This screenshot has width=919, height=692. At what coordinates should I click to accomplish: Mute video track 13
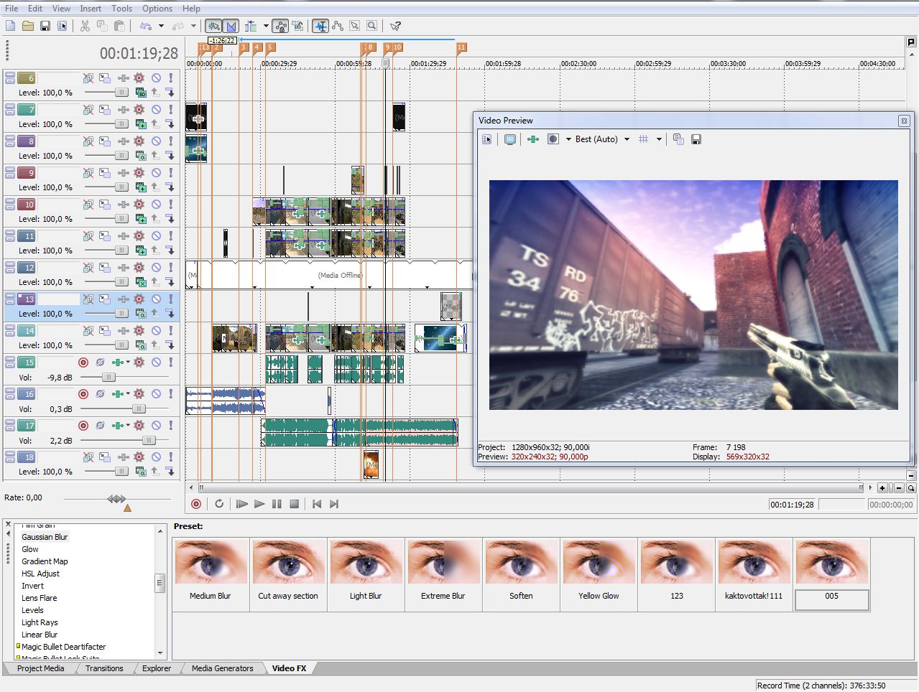(x=156, y=299)
